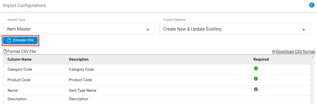Click Product Code required green checkmark
The height and width of the screenshot is (104, 317).
pos(256,79)
